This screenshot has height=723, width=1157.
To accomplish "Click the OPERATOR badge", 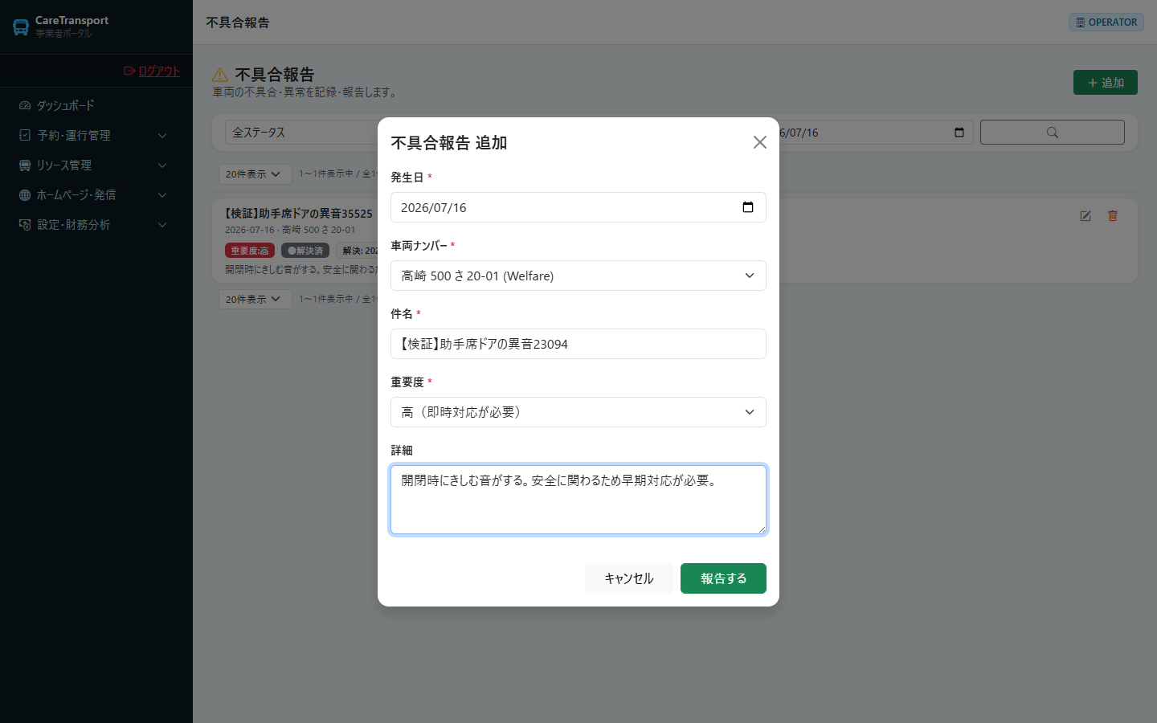I will 1106,22.
